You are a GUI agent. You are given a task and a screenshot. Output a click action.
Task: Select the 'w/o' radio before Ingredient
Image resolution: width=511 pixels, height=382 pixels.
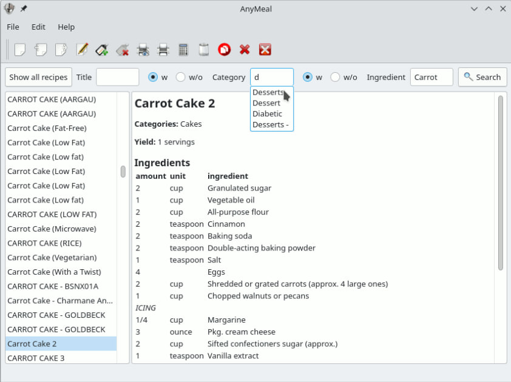pos(335,77)
